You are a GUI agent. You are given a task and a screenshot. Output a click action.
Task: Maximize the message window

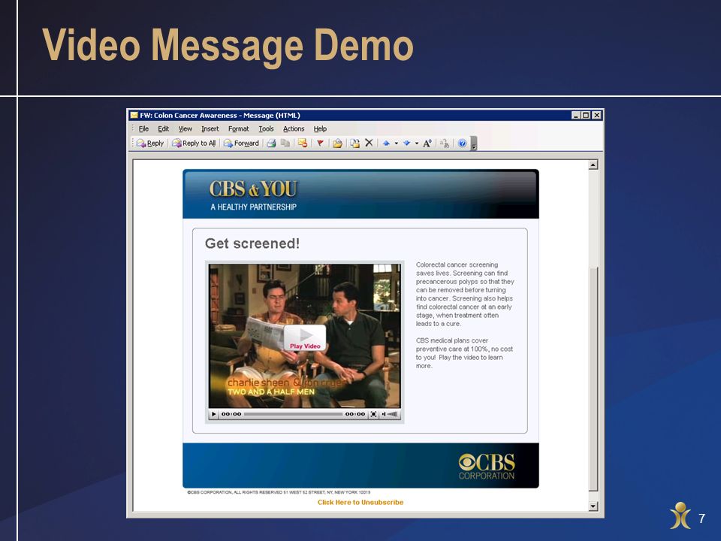(x=586, y=115)
